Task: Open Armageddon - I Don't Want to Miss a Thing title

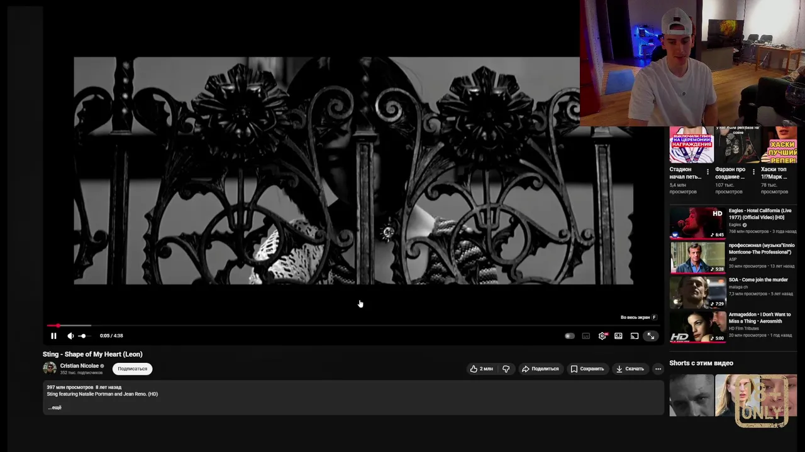Action: (x=760, y=318)
